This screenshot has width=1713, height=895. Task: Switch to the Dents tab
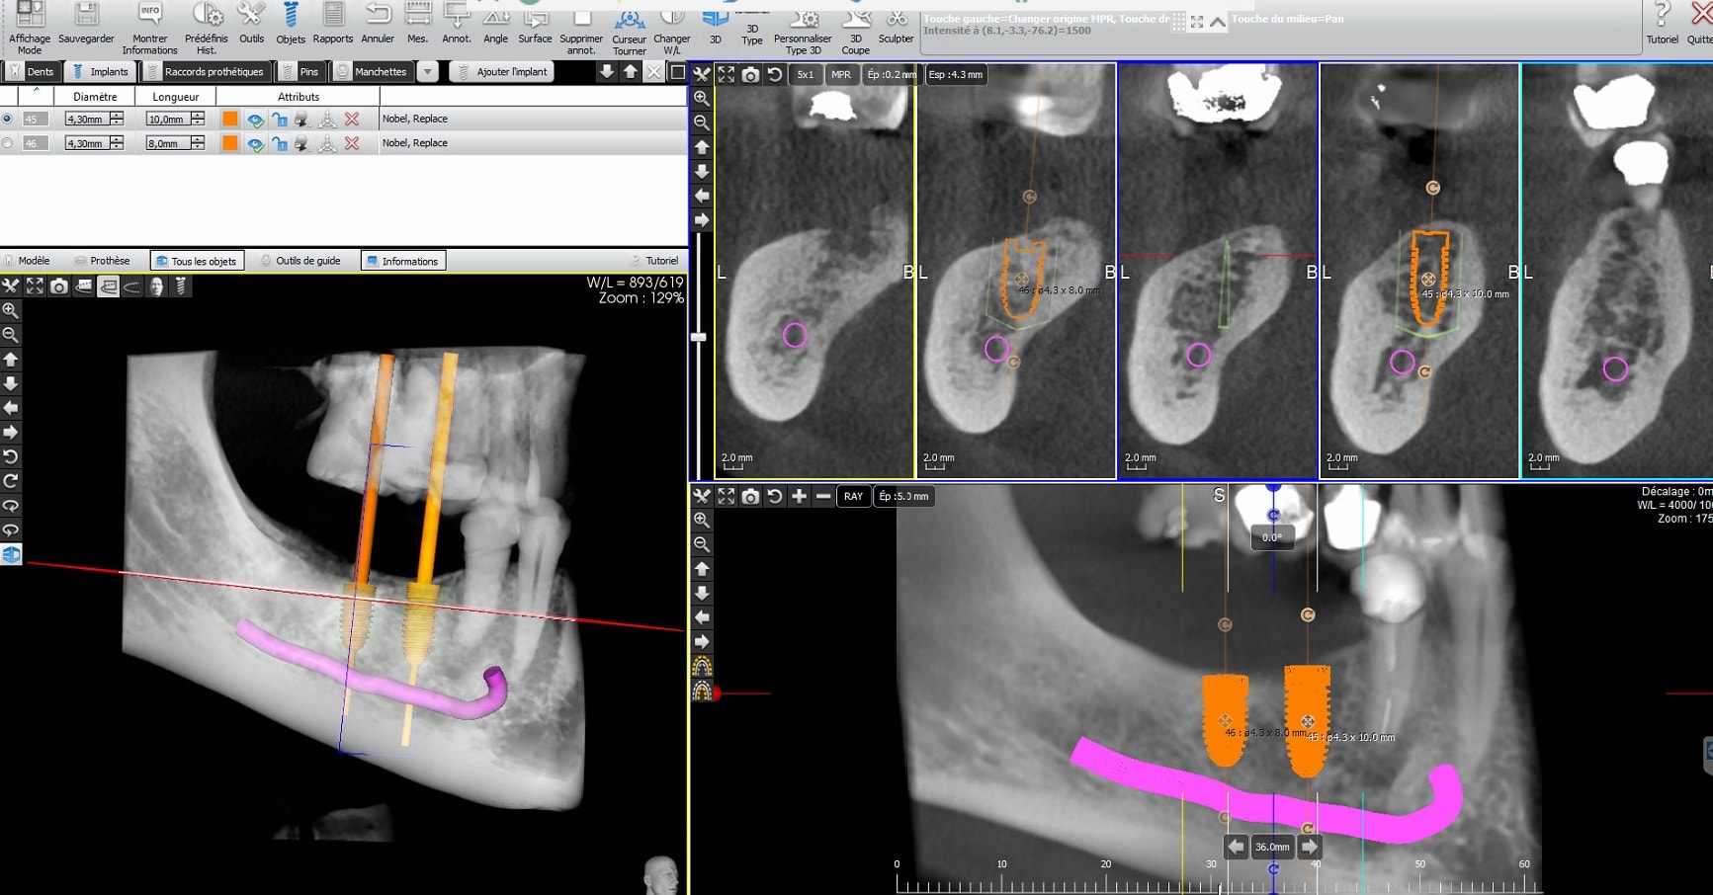[x=32, y=72]
